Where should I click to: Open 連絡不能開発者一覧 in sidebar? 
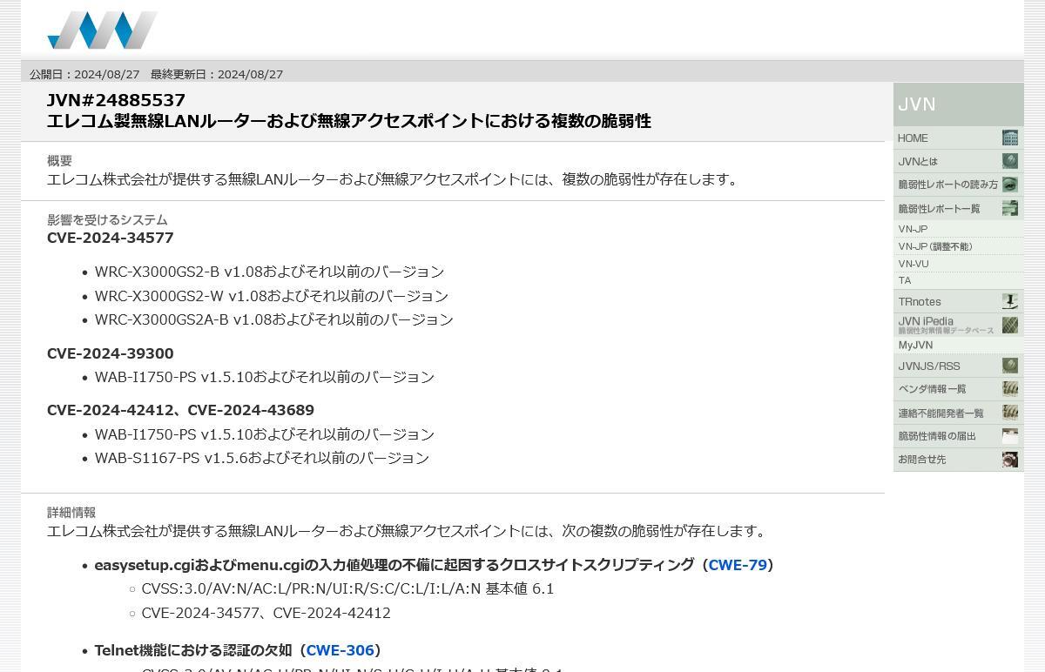958,413
